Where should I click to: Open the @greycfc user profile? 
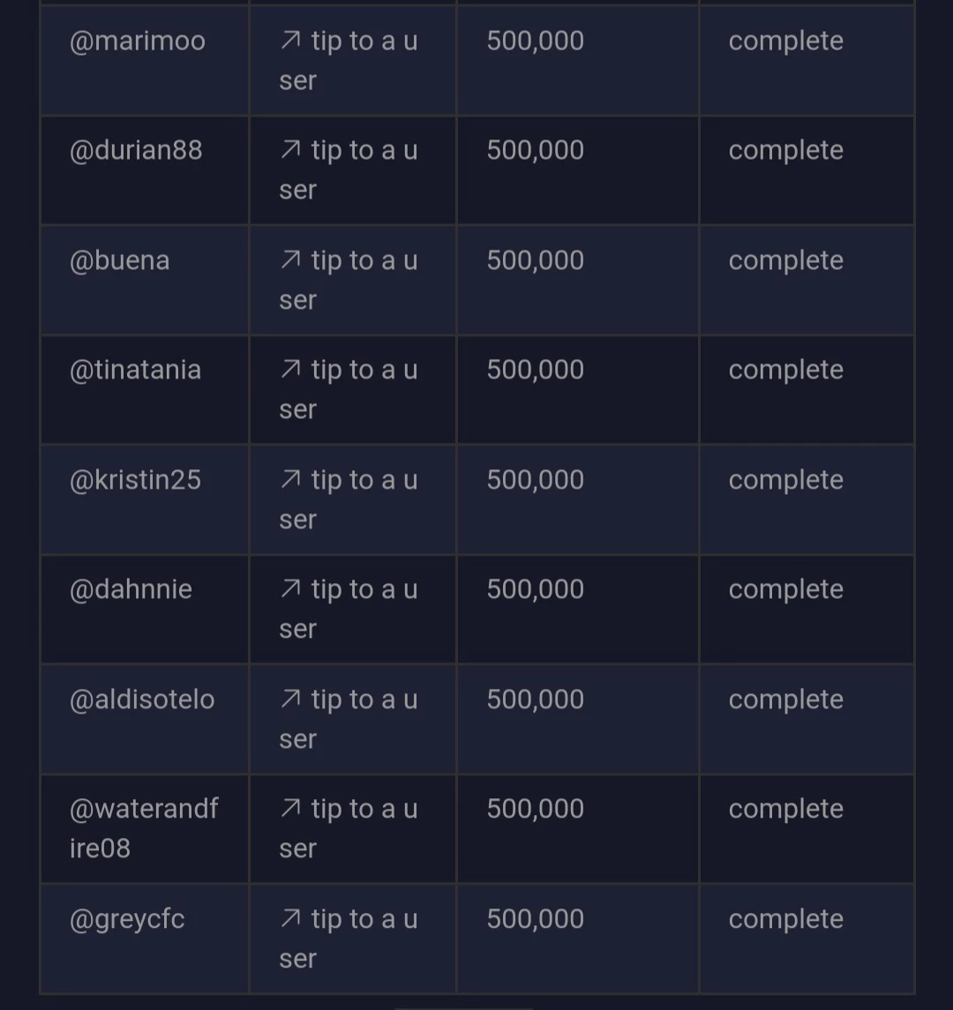pyautogui.click(x=127, y=920)
